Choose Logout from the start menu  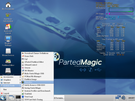coord(10,93)
